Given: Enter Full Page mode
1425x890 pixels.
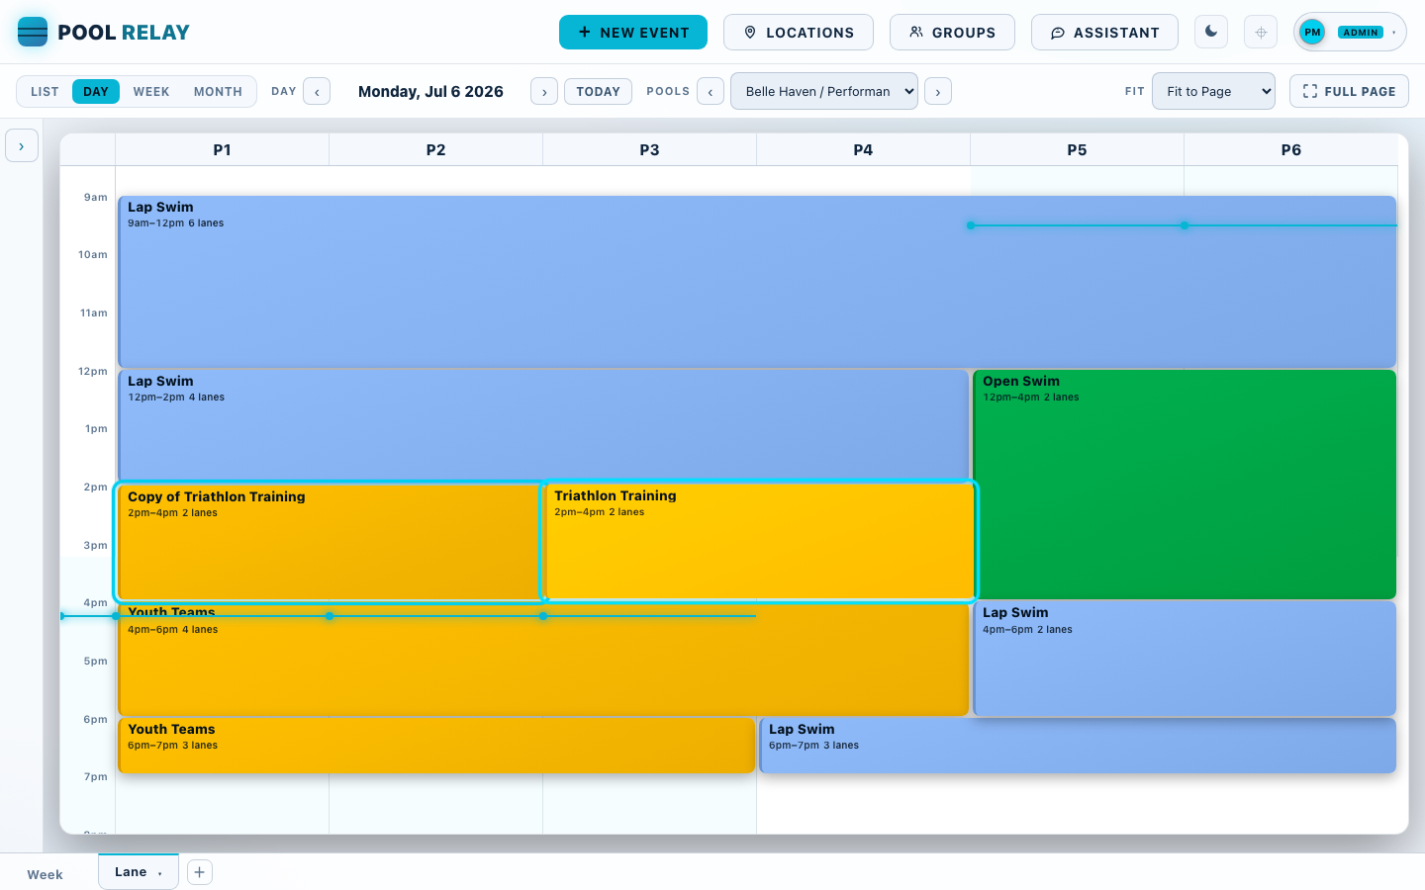Looking at the screenshot, I should [1349, 91].
